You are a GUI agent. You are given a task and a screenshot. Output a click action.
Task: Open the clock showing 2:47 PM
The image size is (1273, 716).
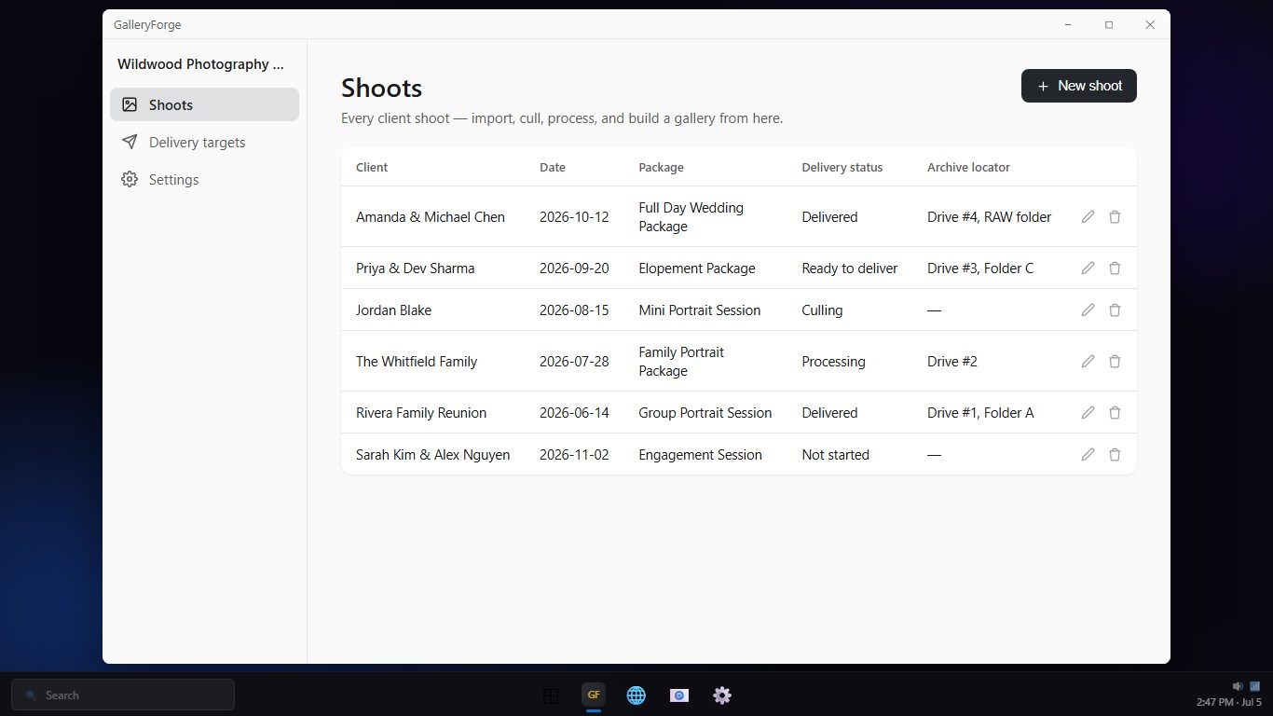point(1229,702)
